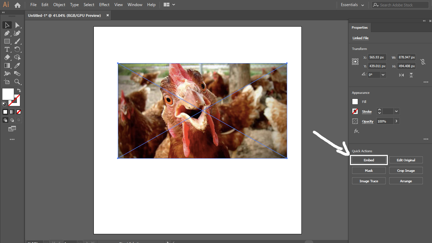Open the Window menu
This screenshot has height=243, width=432.
[135, 5]
